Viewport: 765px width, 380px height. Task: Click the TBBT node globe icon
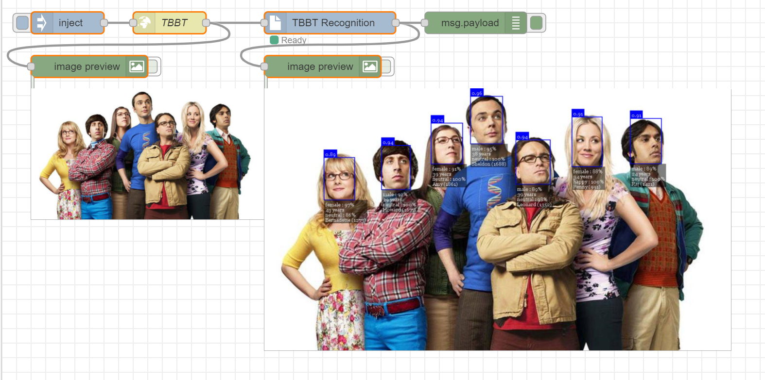click(x=144, y=23)
